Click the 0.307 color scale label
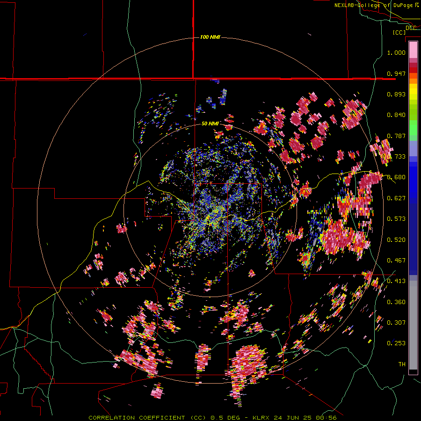 396,323
